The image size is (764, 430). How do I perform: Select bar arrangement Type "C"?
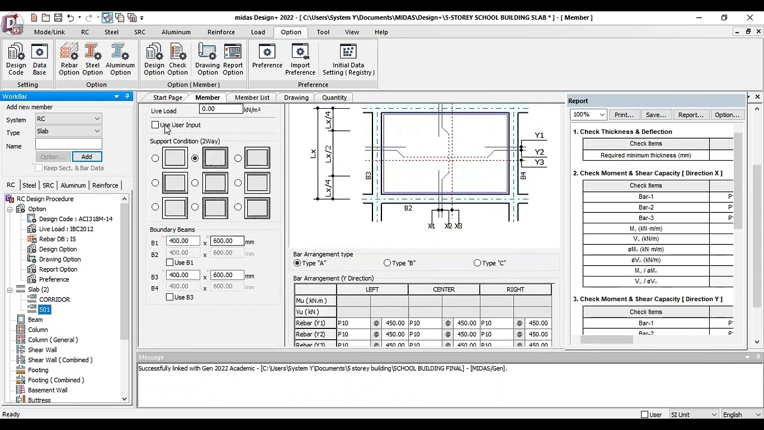tap(478, 263)
